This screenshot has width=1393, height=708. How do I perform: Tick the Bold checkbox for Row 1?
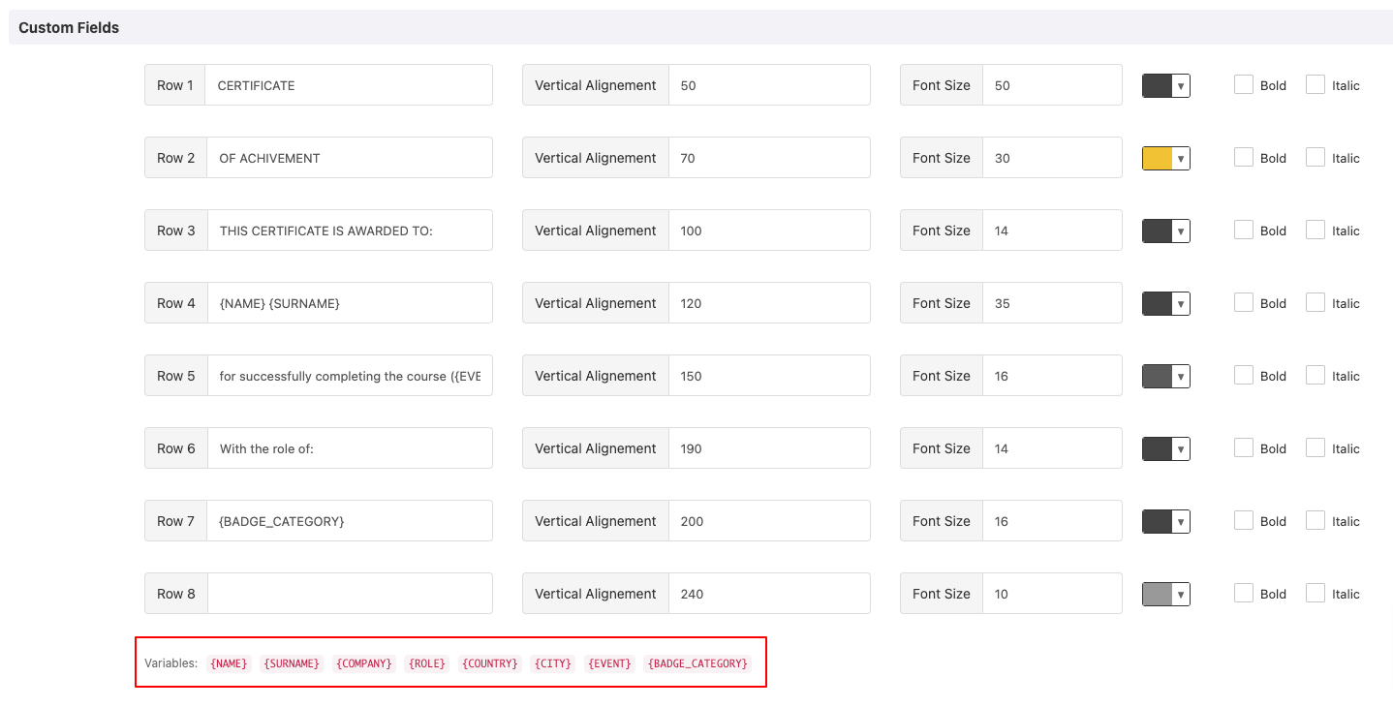tap(1244, 84)
